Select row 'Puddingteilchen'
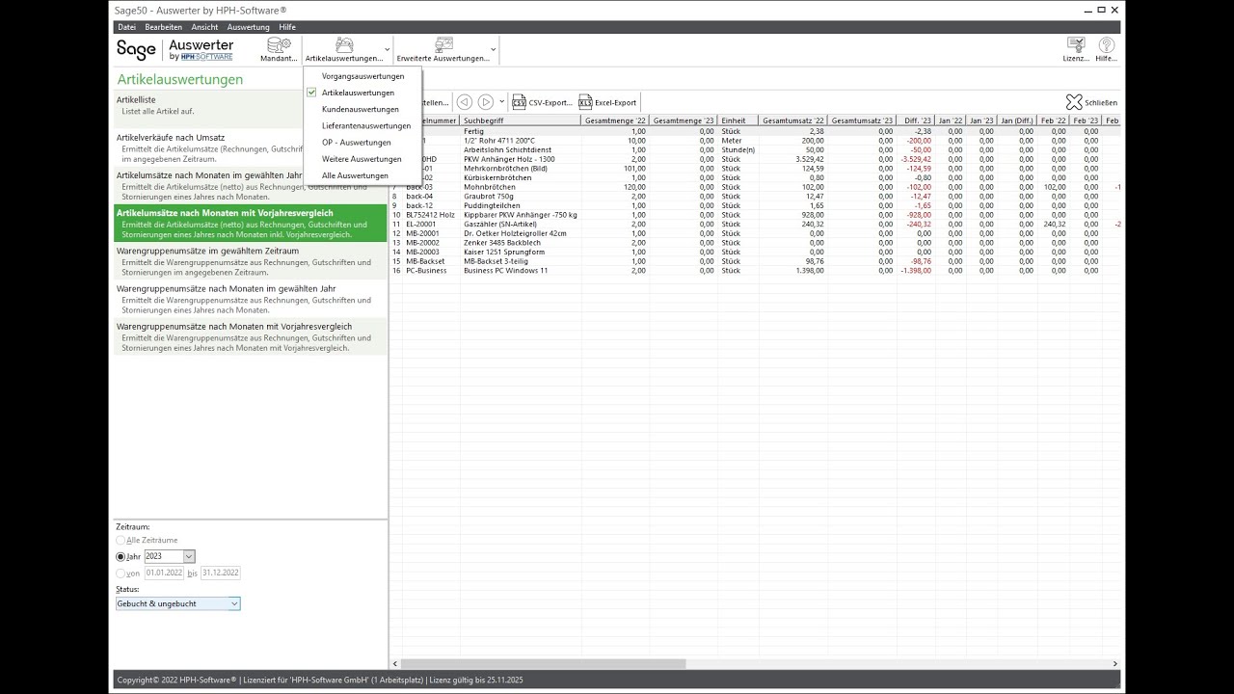Viewport: 1234px width, 694px height. pyautogui.click(x=755, y=205)
